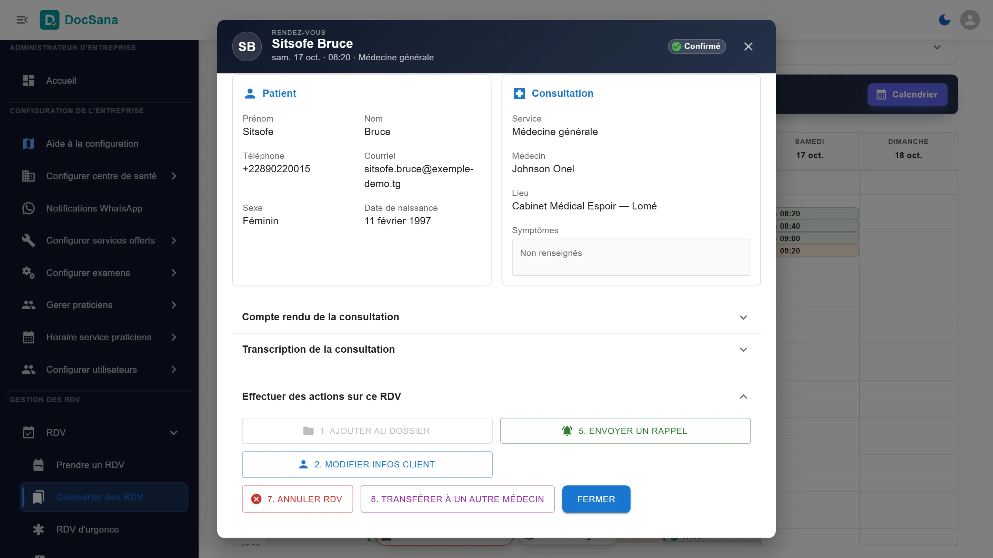Viewport: 993px width, 558px height.
Task: Click the RDV d'urgence asterisk icon
Action: (38, 529)
